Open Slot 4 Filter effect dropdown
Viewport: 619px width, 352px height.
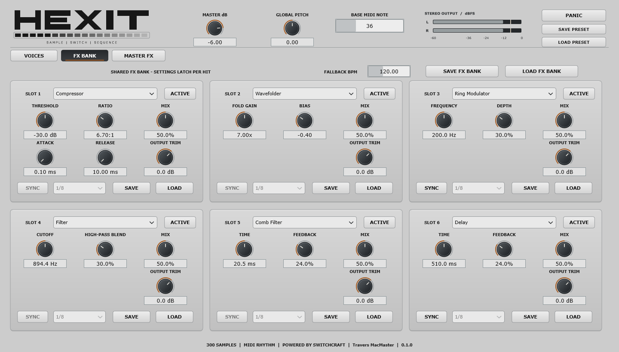[x=105, y=222]
